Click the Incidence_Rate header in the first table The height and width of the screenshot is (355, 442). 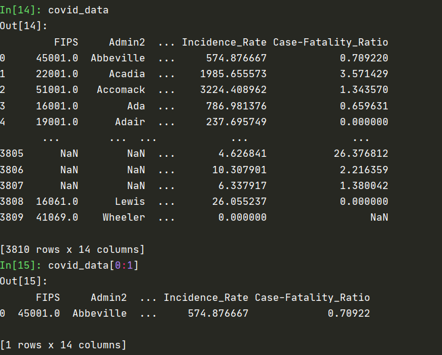[x=224, y=42]
